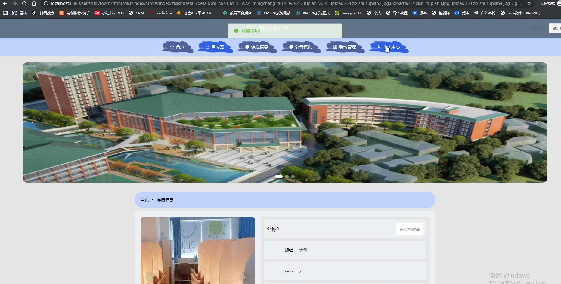Open the java软件(139-3281) bookmark
The image size is (561, 284).
point(520,13)
